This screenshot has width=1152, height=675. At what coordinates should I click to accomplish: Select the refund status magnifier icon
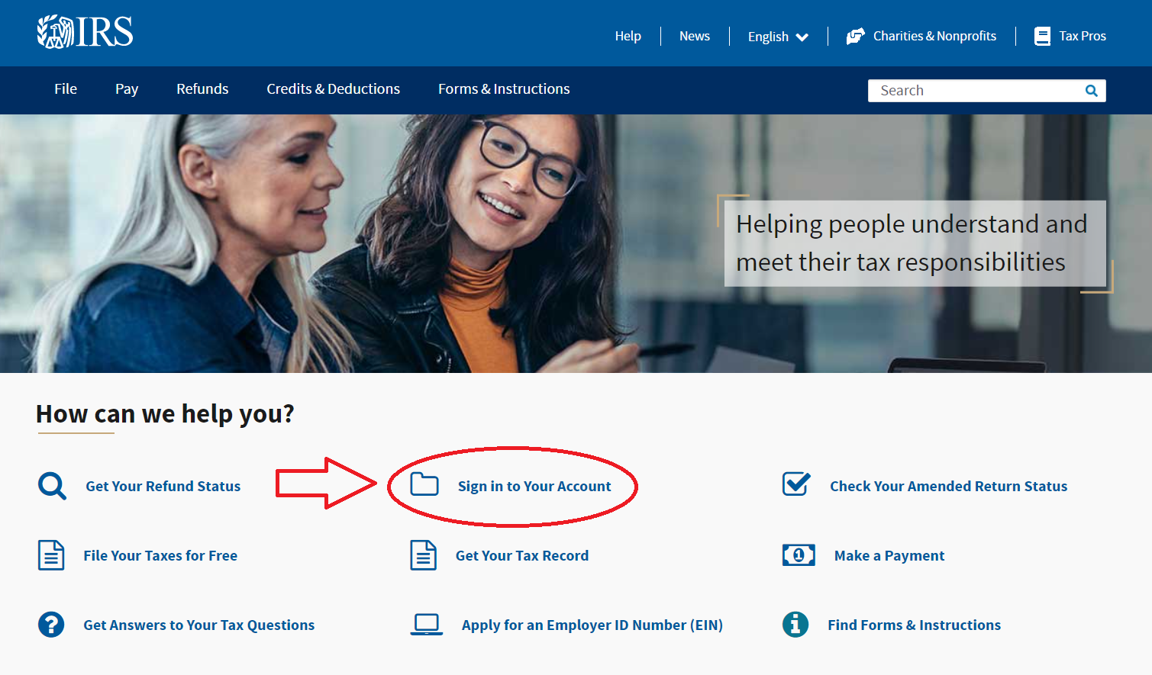[51, 485]
